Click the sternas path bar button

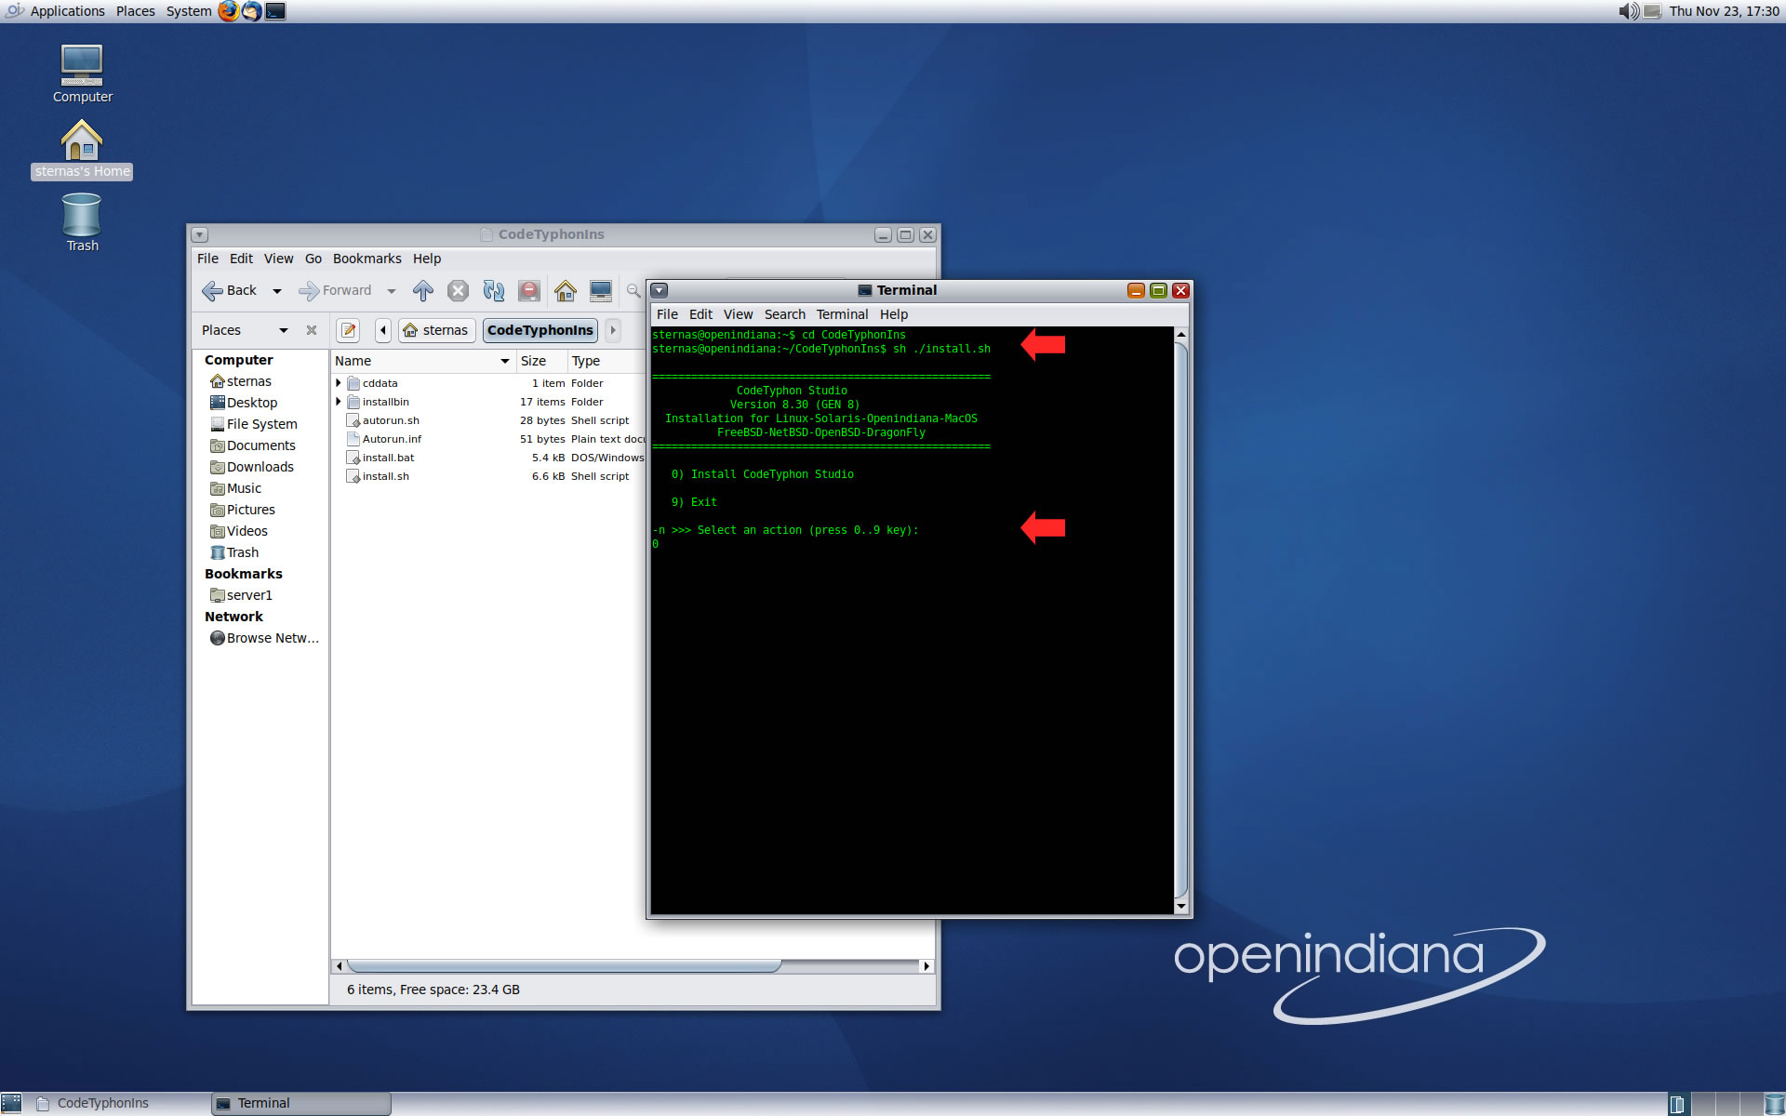point(436,330)
